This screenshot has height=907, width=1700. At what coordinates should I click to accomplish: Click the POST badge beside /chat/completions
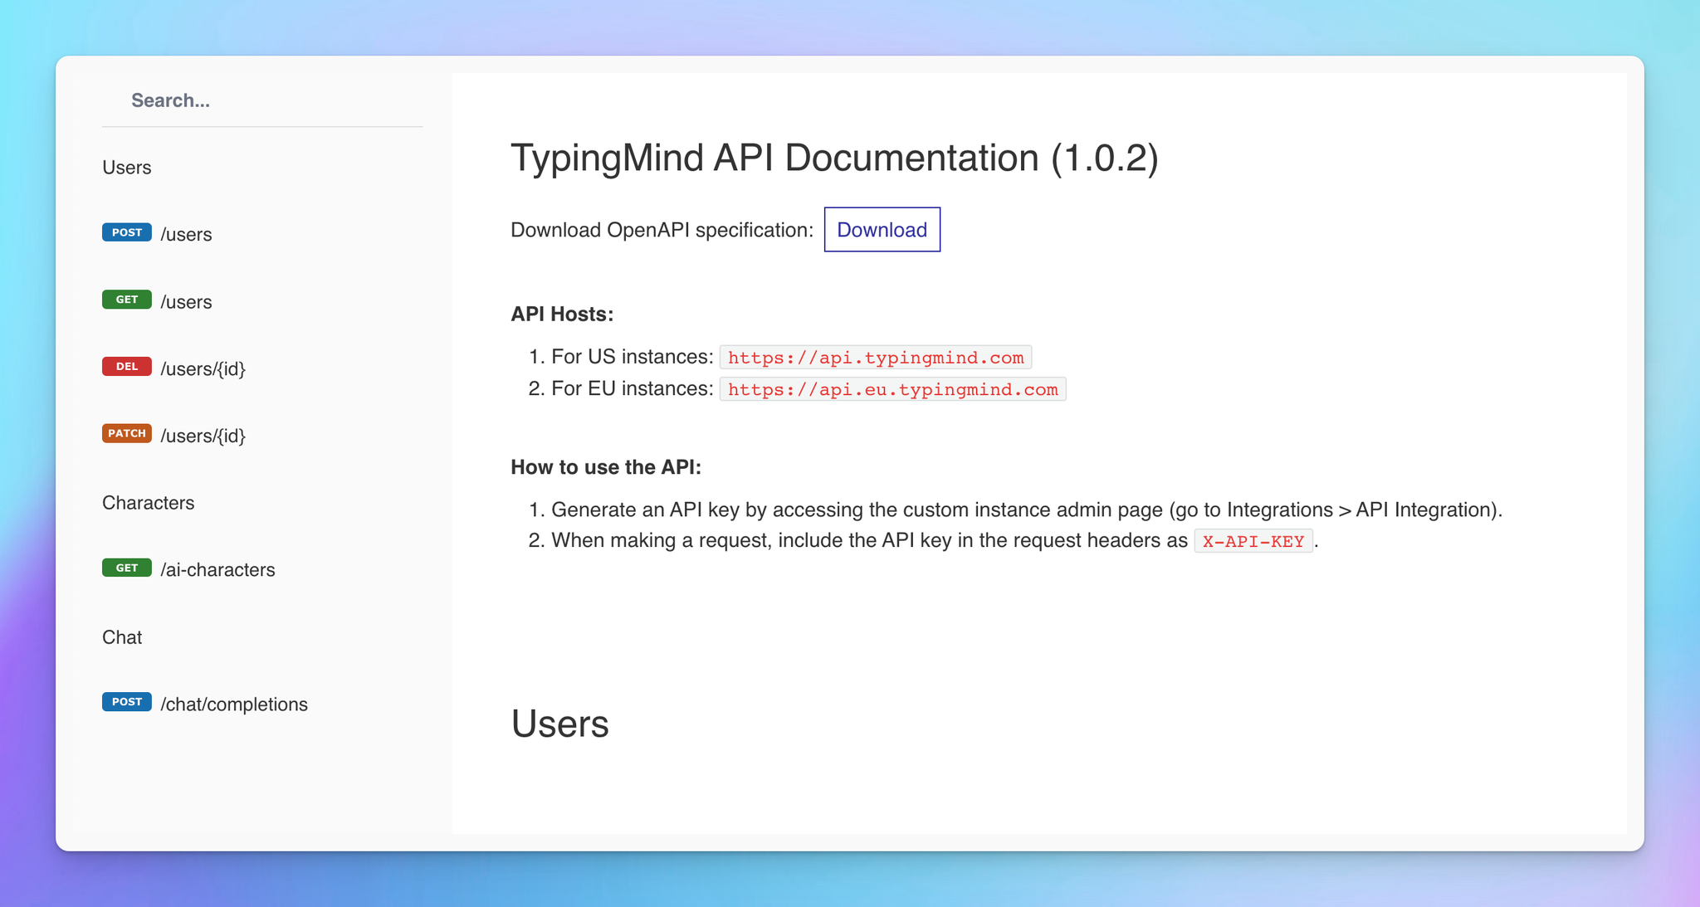pos(127,701)
